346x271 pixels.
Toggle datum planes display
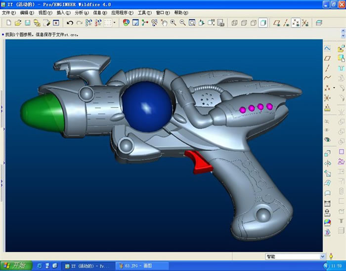pos(277,23)
